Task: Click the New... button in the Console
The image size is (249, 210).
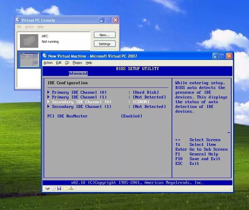Action: pos(105,35)
